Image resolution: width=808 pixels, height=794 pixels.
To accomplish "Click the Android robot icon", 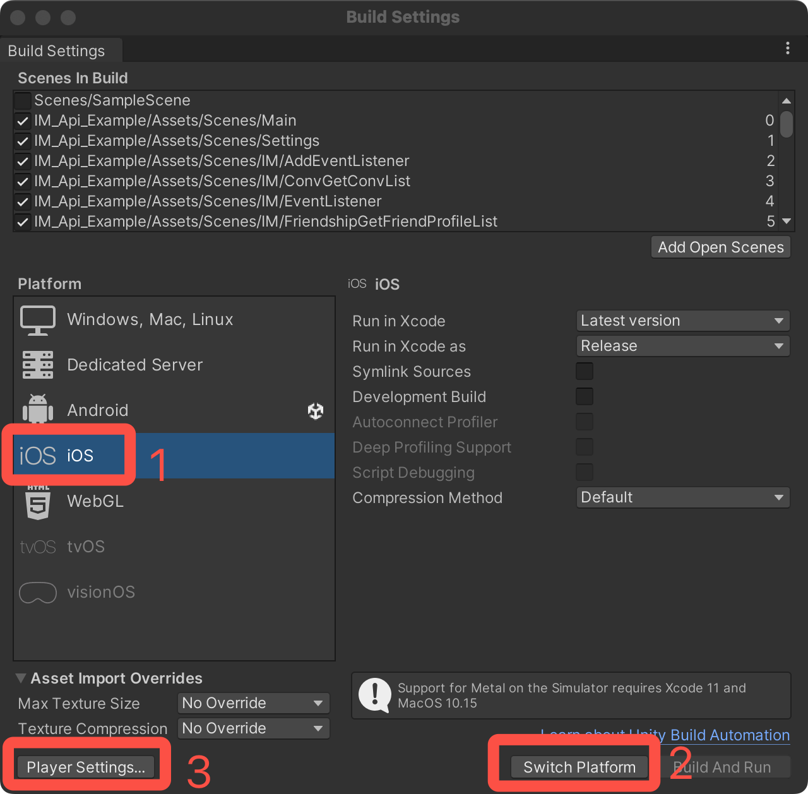I will (38, 410).
